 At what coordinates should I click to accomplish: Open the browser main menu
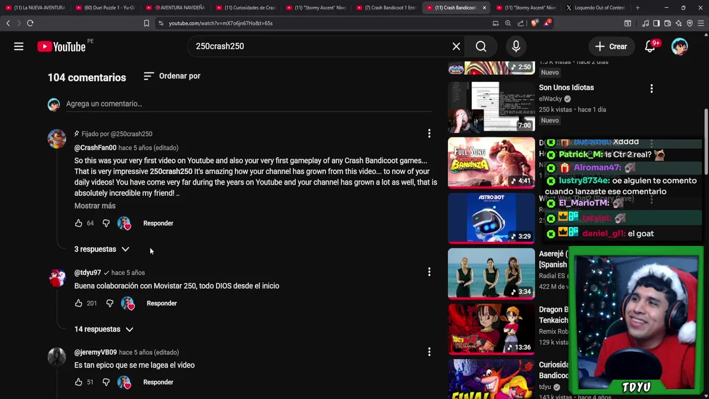pos(701,23)
